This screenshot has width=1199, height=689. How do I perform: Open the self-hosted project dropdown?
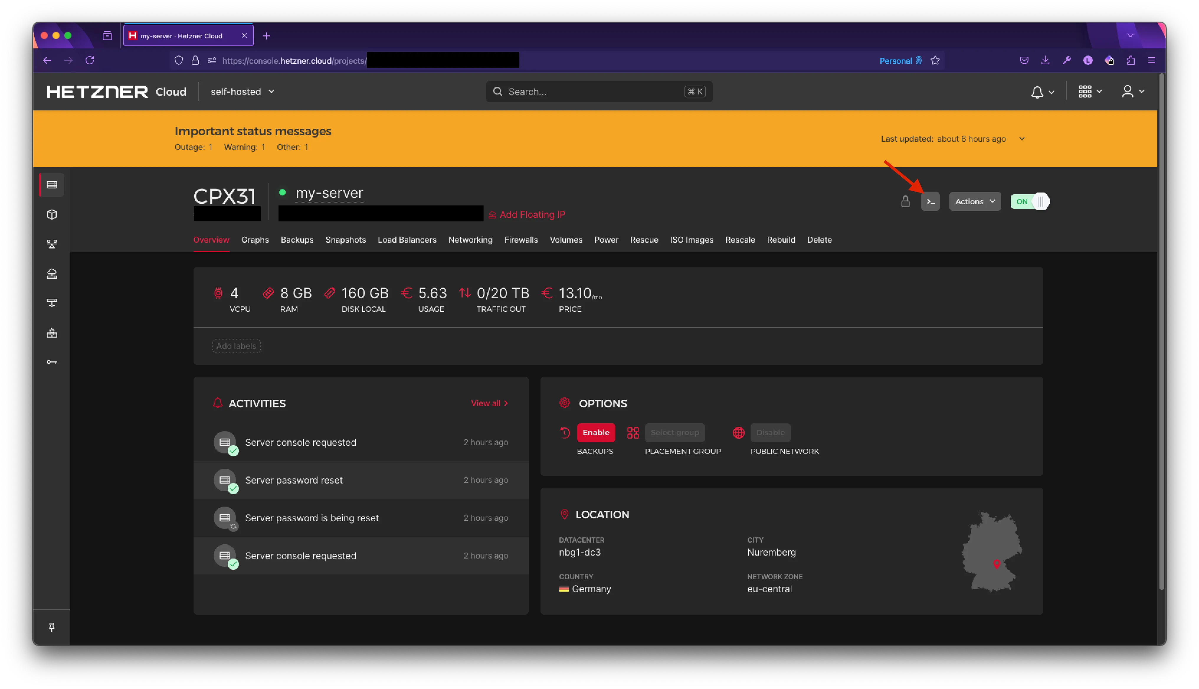243,92
